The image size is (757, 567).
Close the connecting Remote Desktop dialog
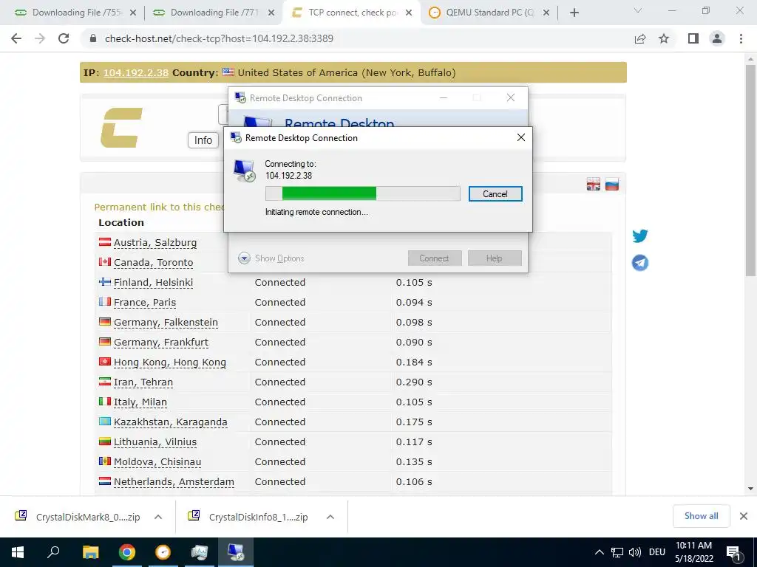pos(521,138)
